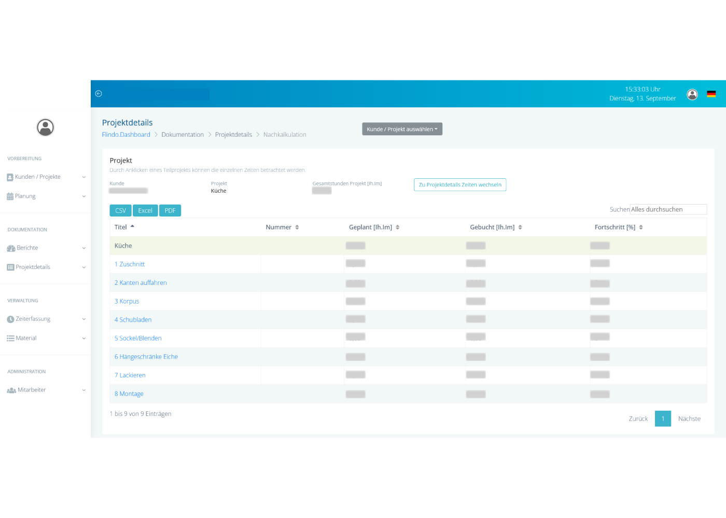Click Mitarbeiter people icon
Screen dimensions: 726x518
coord(11,390)
